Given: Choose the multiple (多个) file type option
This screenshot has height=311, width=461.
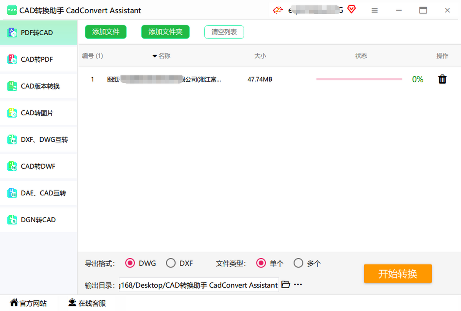Looking at the screenshot, I should click(298, 263).
